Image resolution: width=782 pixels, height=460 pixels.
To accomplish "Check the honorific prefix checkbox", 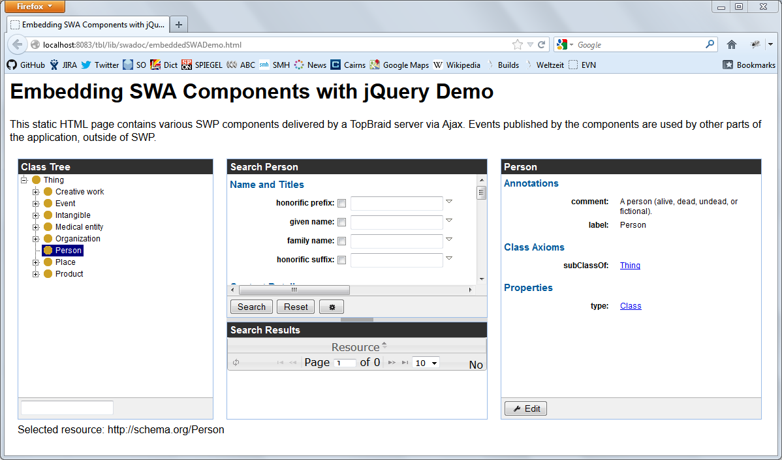I will pos(341,204).
